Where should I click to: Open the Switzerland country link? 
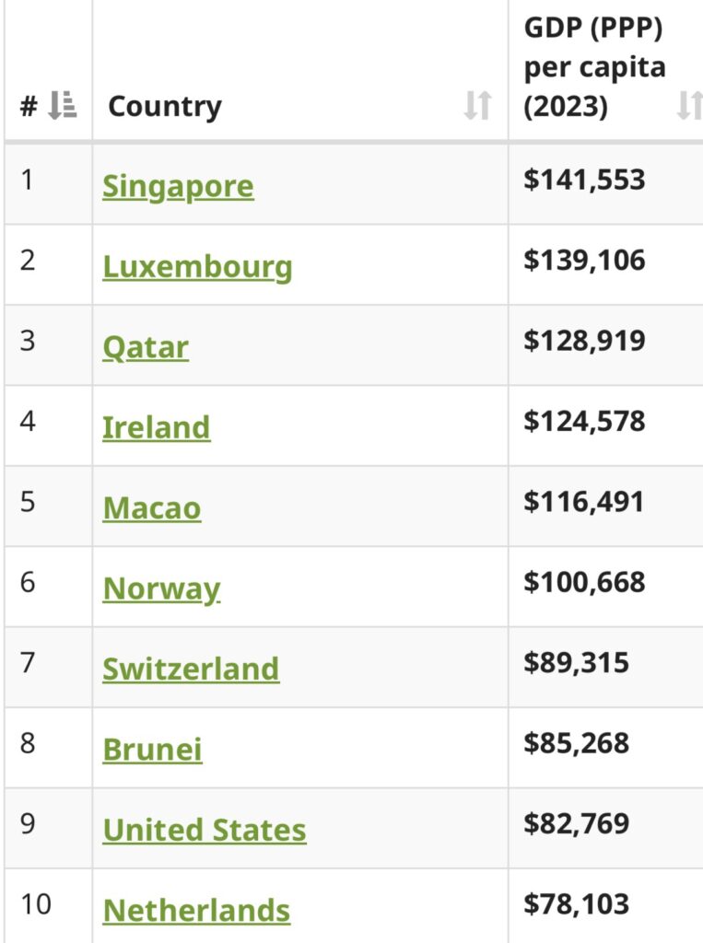point(191,669)
